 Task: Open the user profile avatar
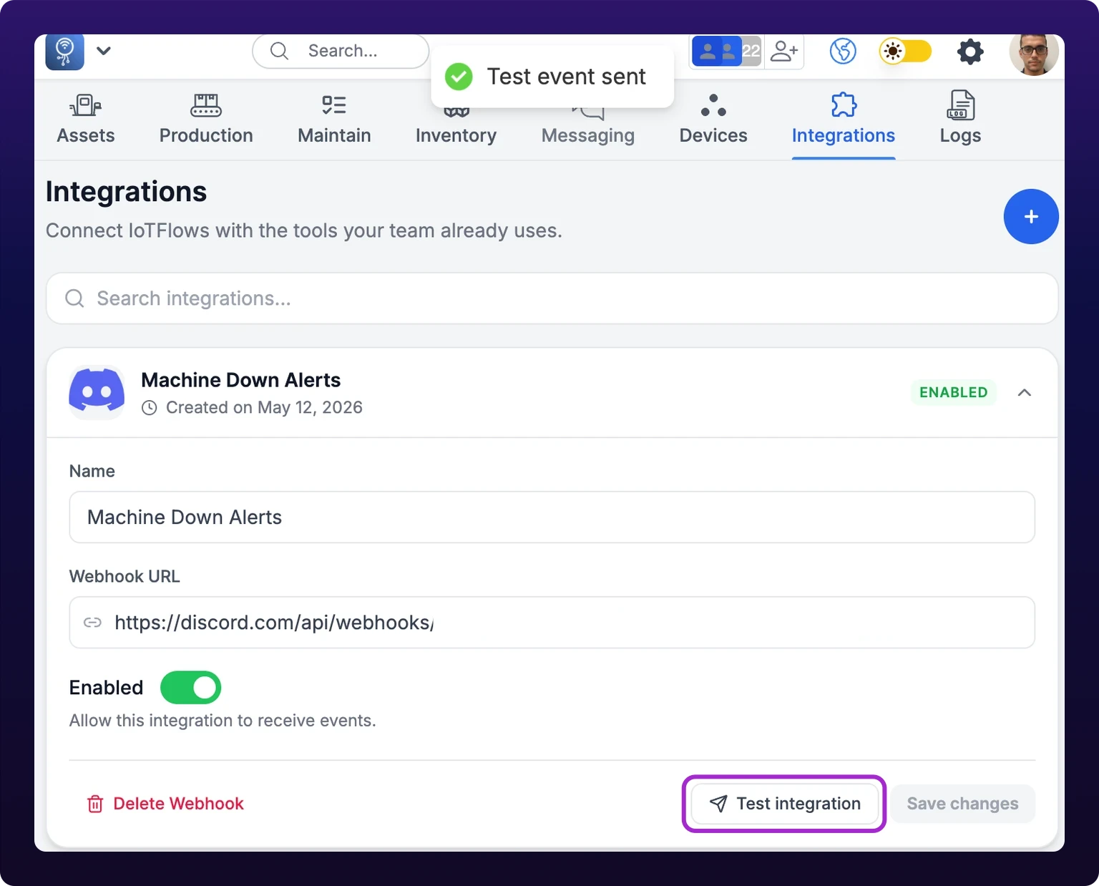tap(1033, 54)
